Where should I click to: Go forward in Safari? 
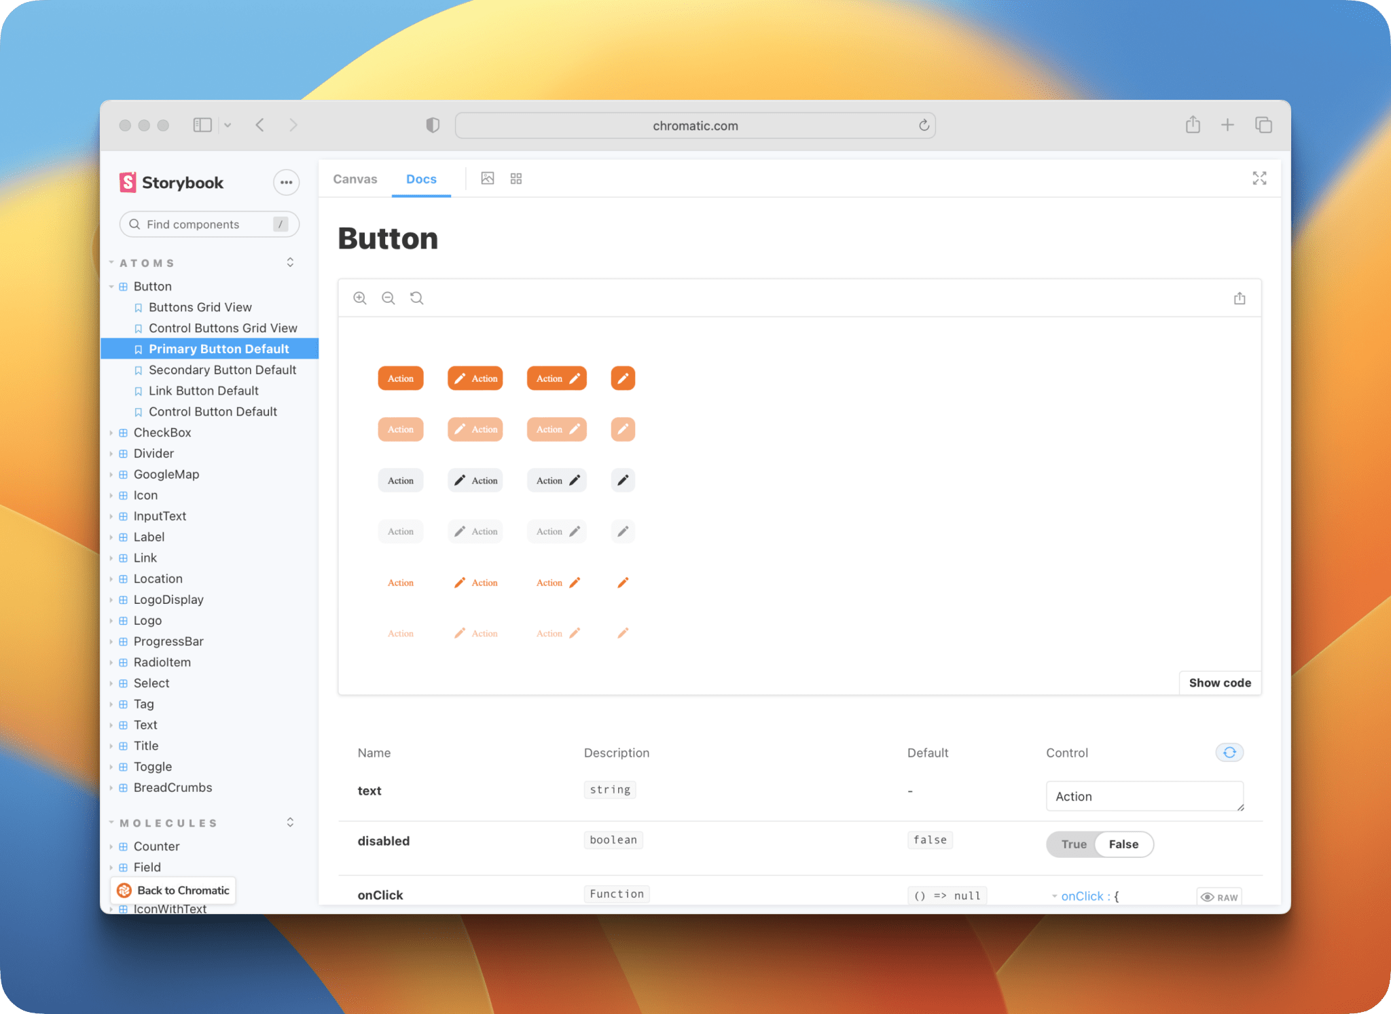293,125
